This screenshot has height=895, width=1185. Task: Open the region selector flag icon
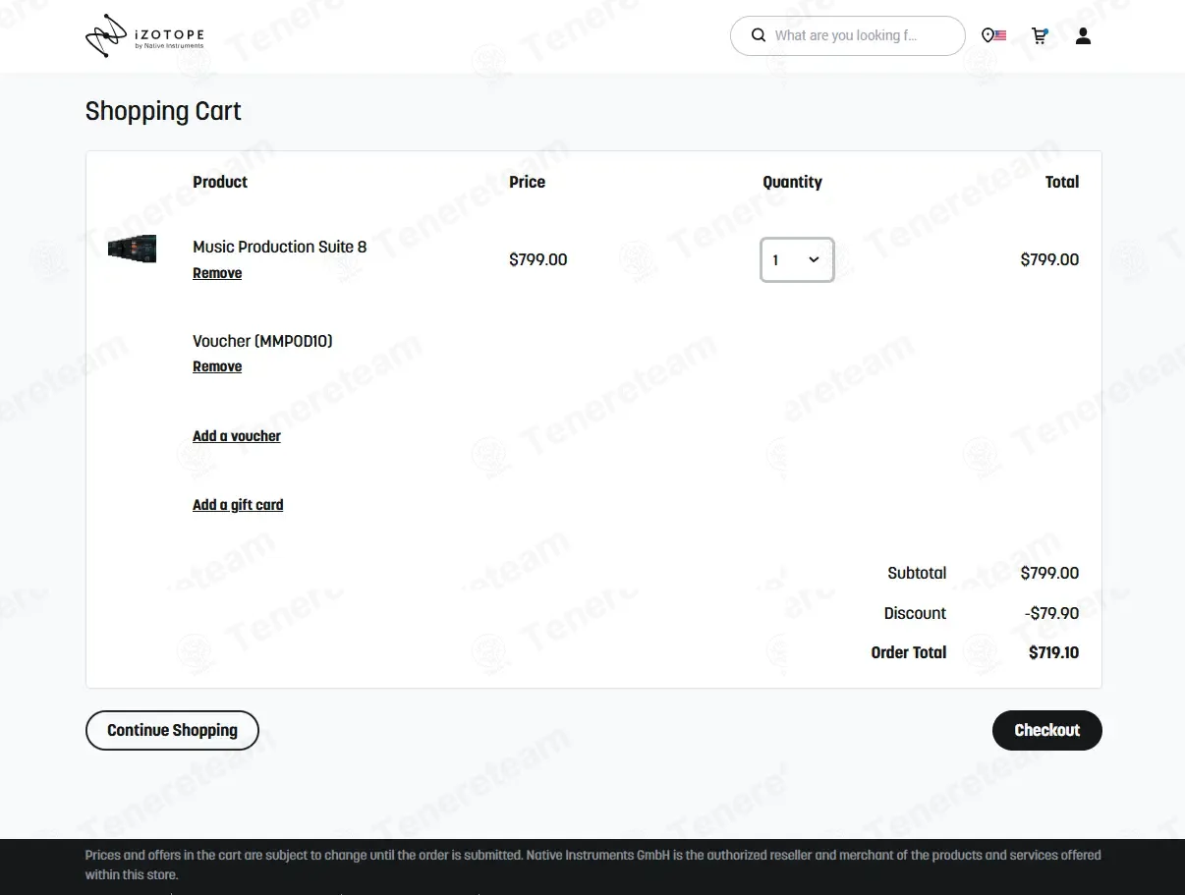pyautogui.click(x=993, y=35)
